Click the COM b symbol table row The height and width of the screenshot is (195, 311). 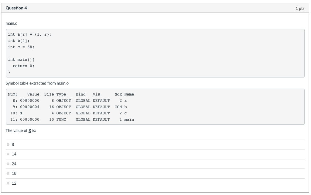[71, 107]
